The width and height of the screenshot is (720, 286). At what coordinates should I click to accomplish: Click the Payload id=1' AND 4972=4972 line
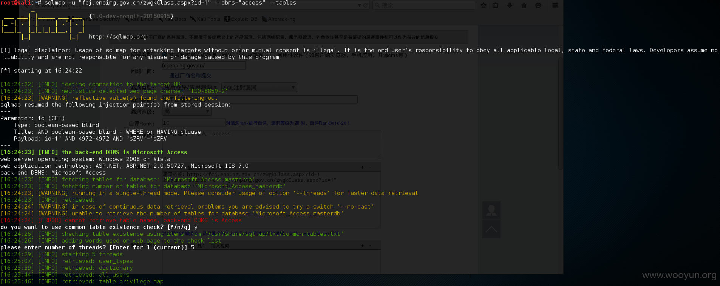click(90, 139)
